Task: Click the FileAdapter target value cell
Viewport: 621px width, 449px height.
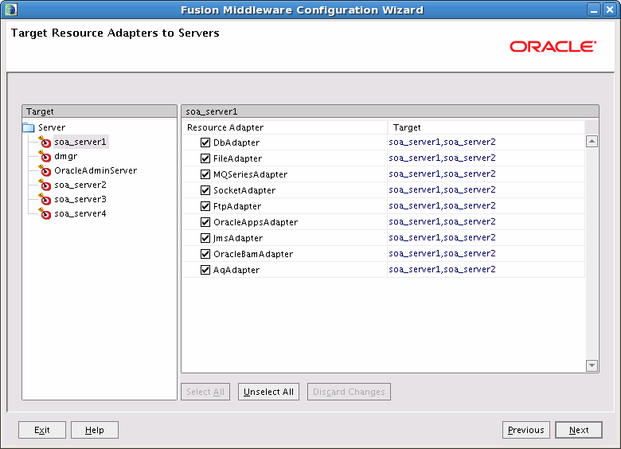Action: coord(486,158)
